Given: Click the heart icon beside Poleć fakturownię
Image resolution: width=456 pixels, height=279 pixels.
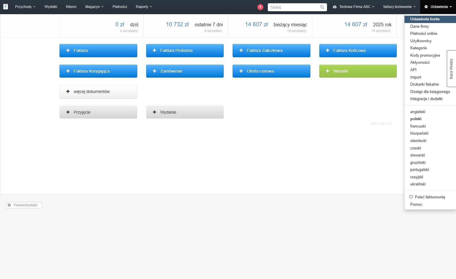Looking at the screenshot, I should tap(411, 197).
